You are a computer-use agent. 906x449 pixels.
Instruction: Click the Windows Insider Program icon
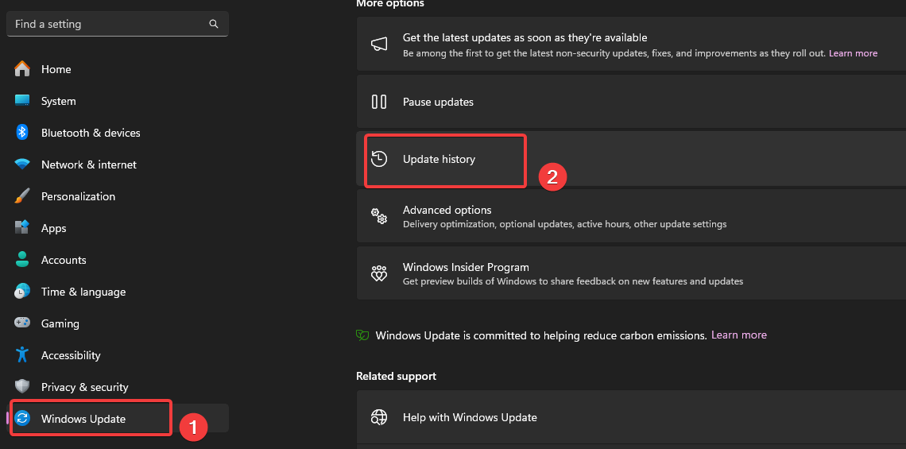pyautogui.click(x=379, y=273)
